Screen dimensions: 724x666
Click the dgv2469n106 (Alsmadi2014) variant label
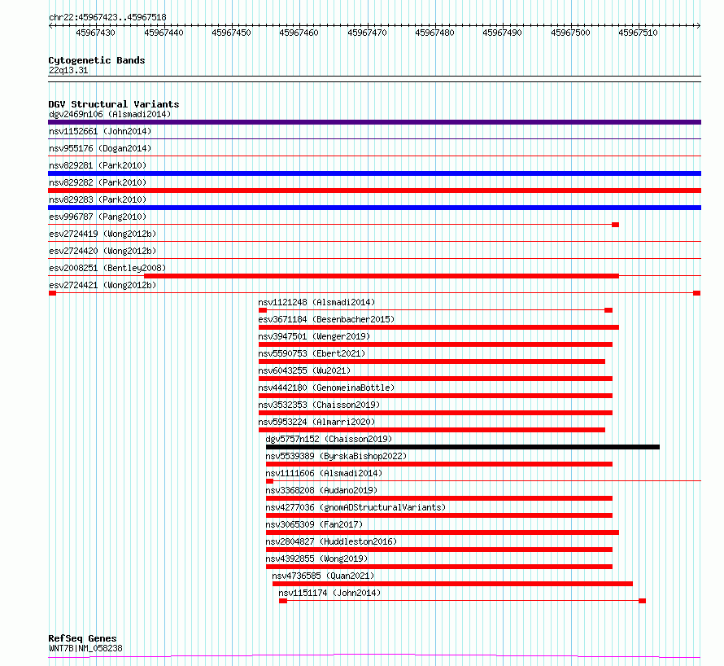pyautogui.click(x=110, y=114)
